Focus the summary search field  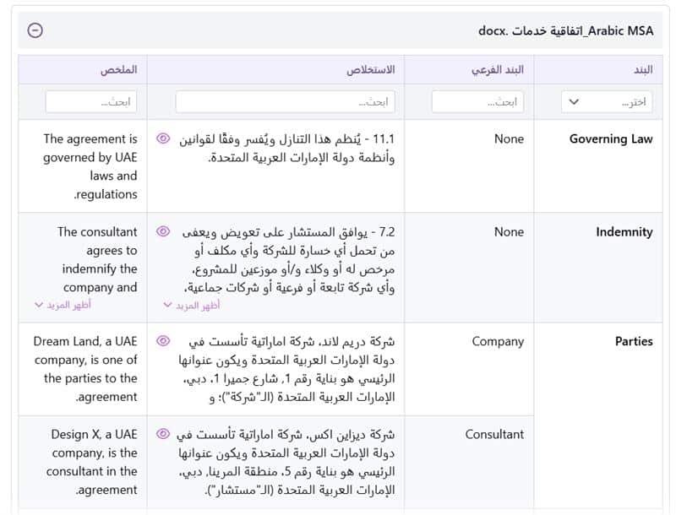tap(91, 102)
